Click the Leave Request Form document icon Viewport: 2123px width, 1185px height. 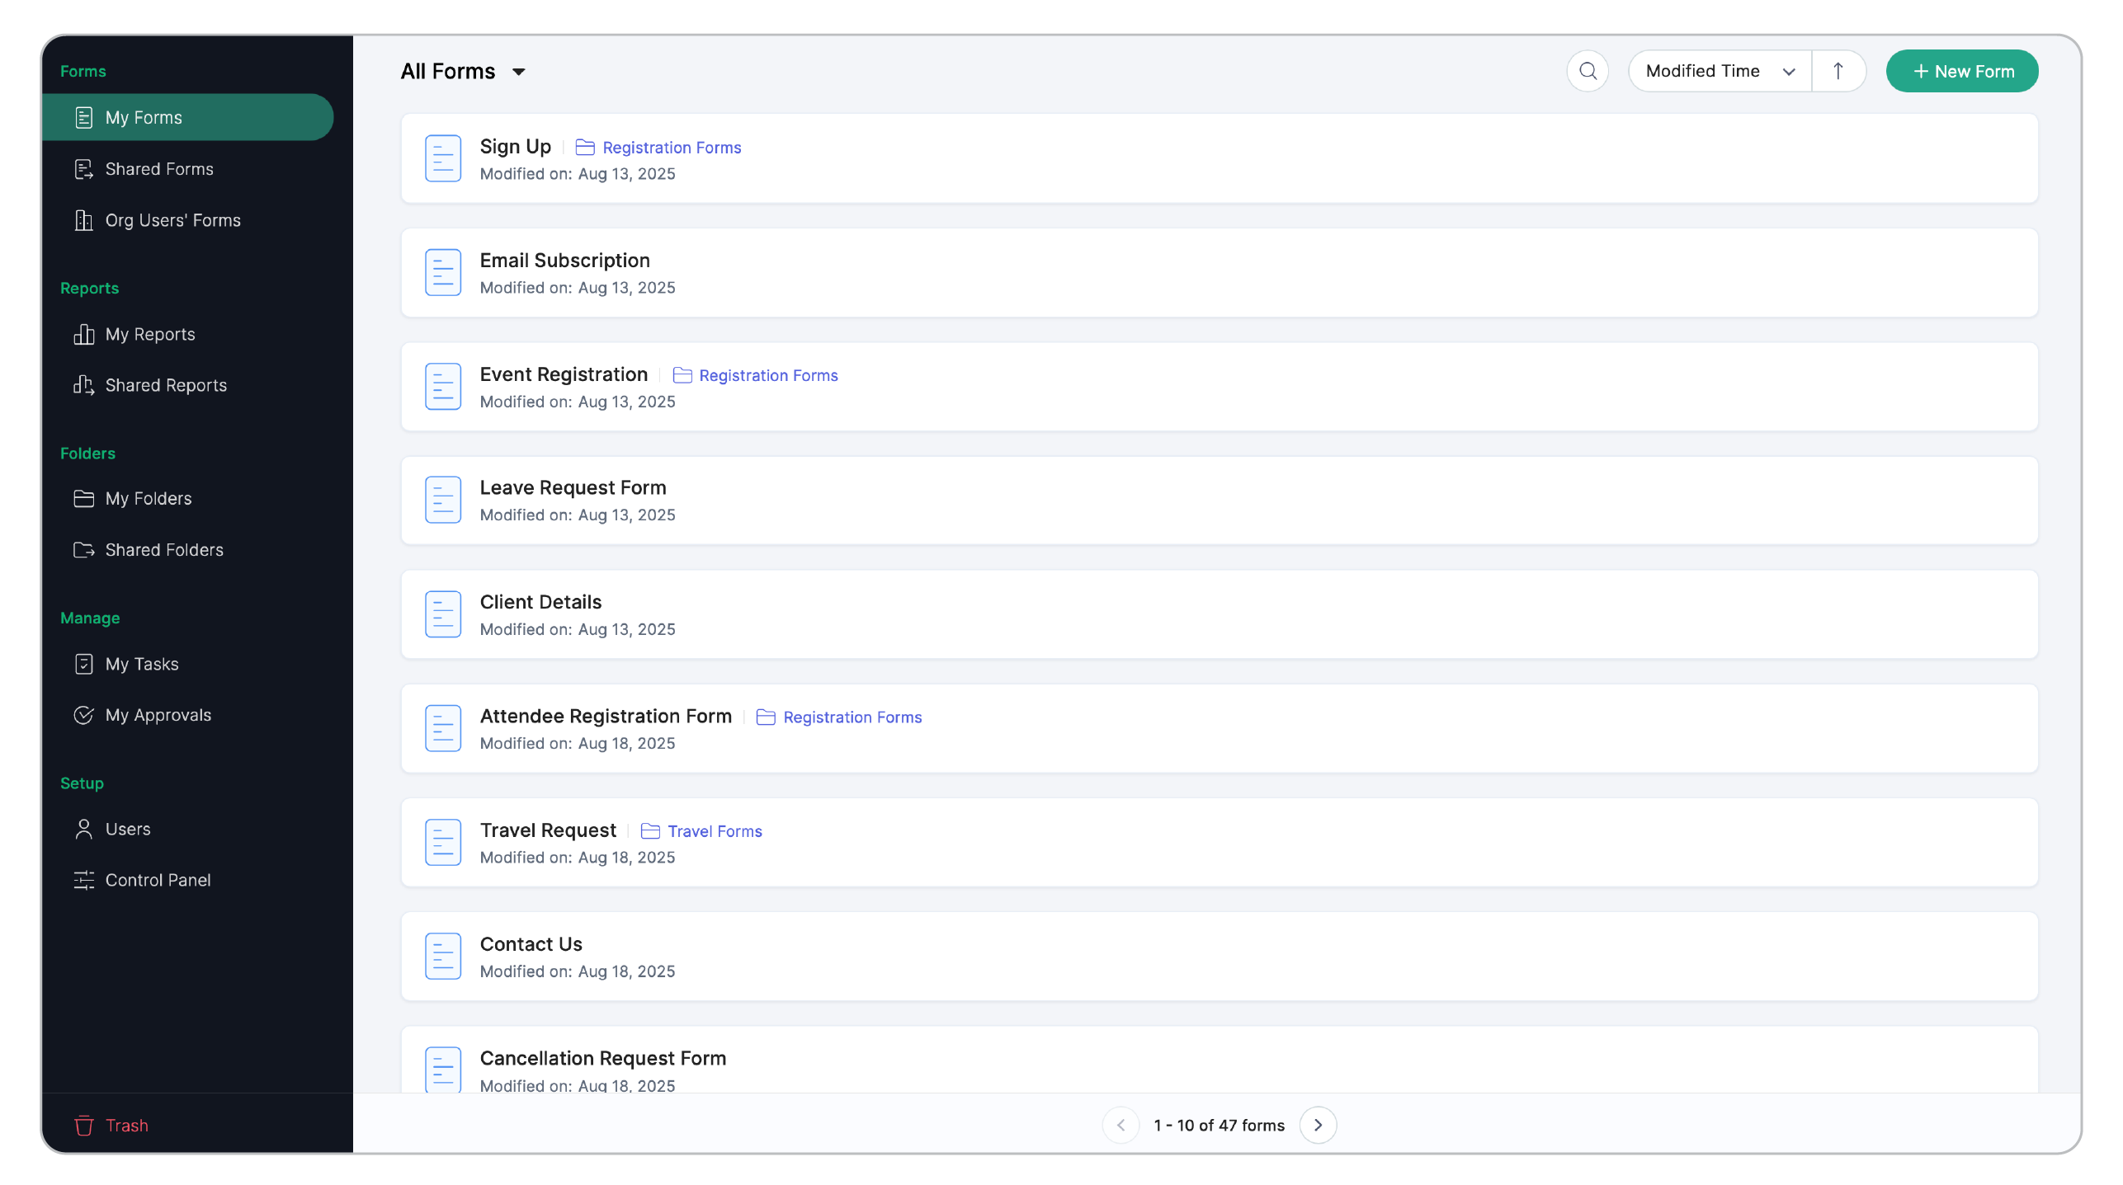tap(442, 500)
